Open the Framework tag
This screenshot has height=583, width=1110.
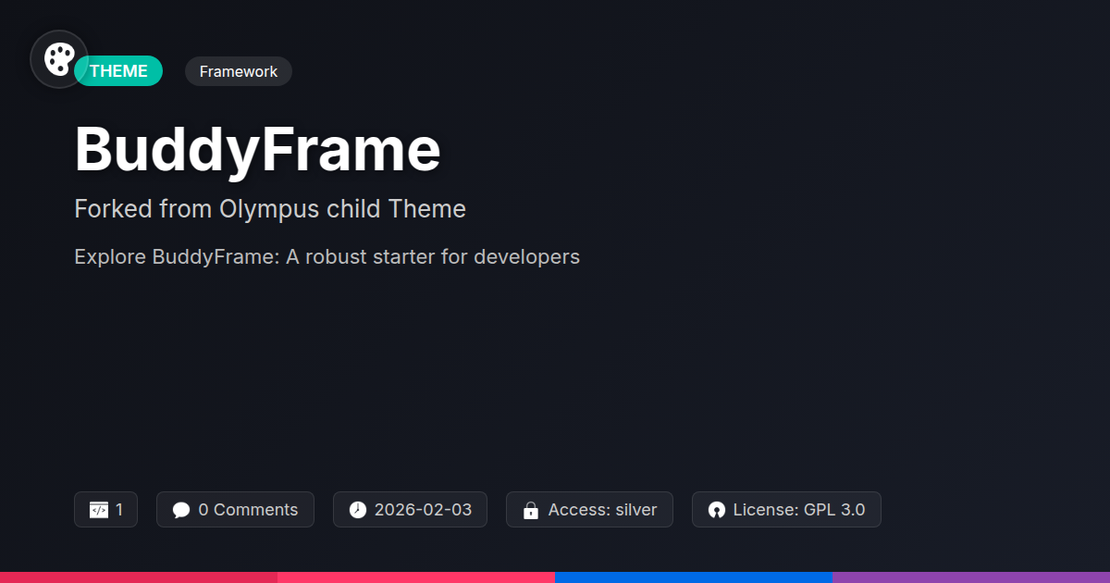(239, 71)
